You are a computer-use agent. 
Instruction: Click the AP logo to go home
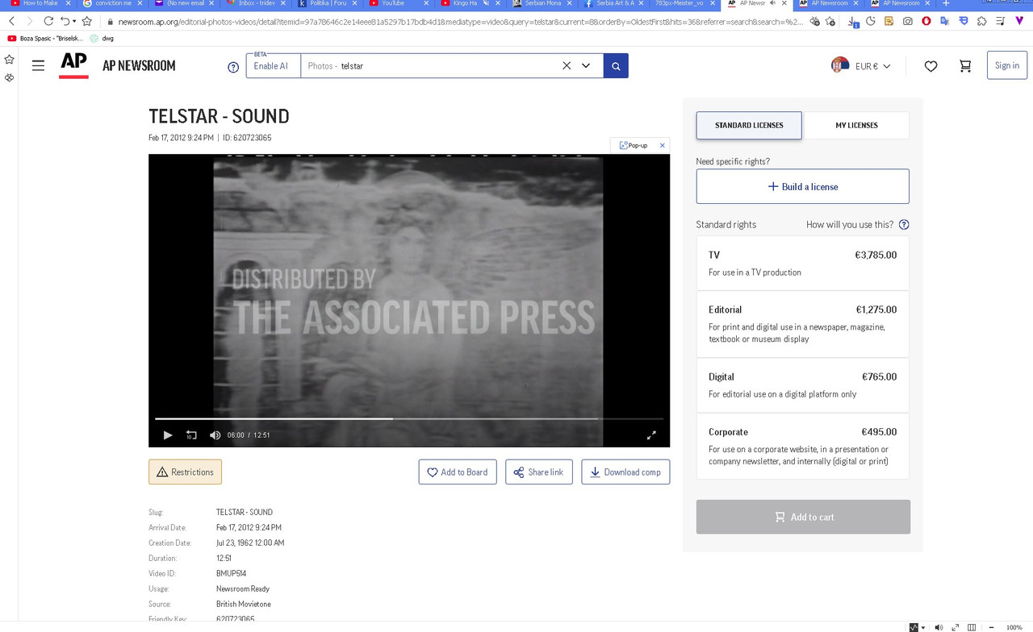73,65
